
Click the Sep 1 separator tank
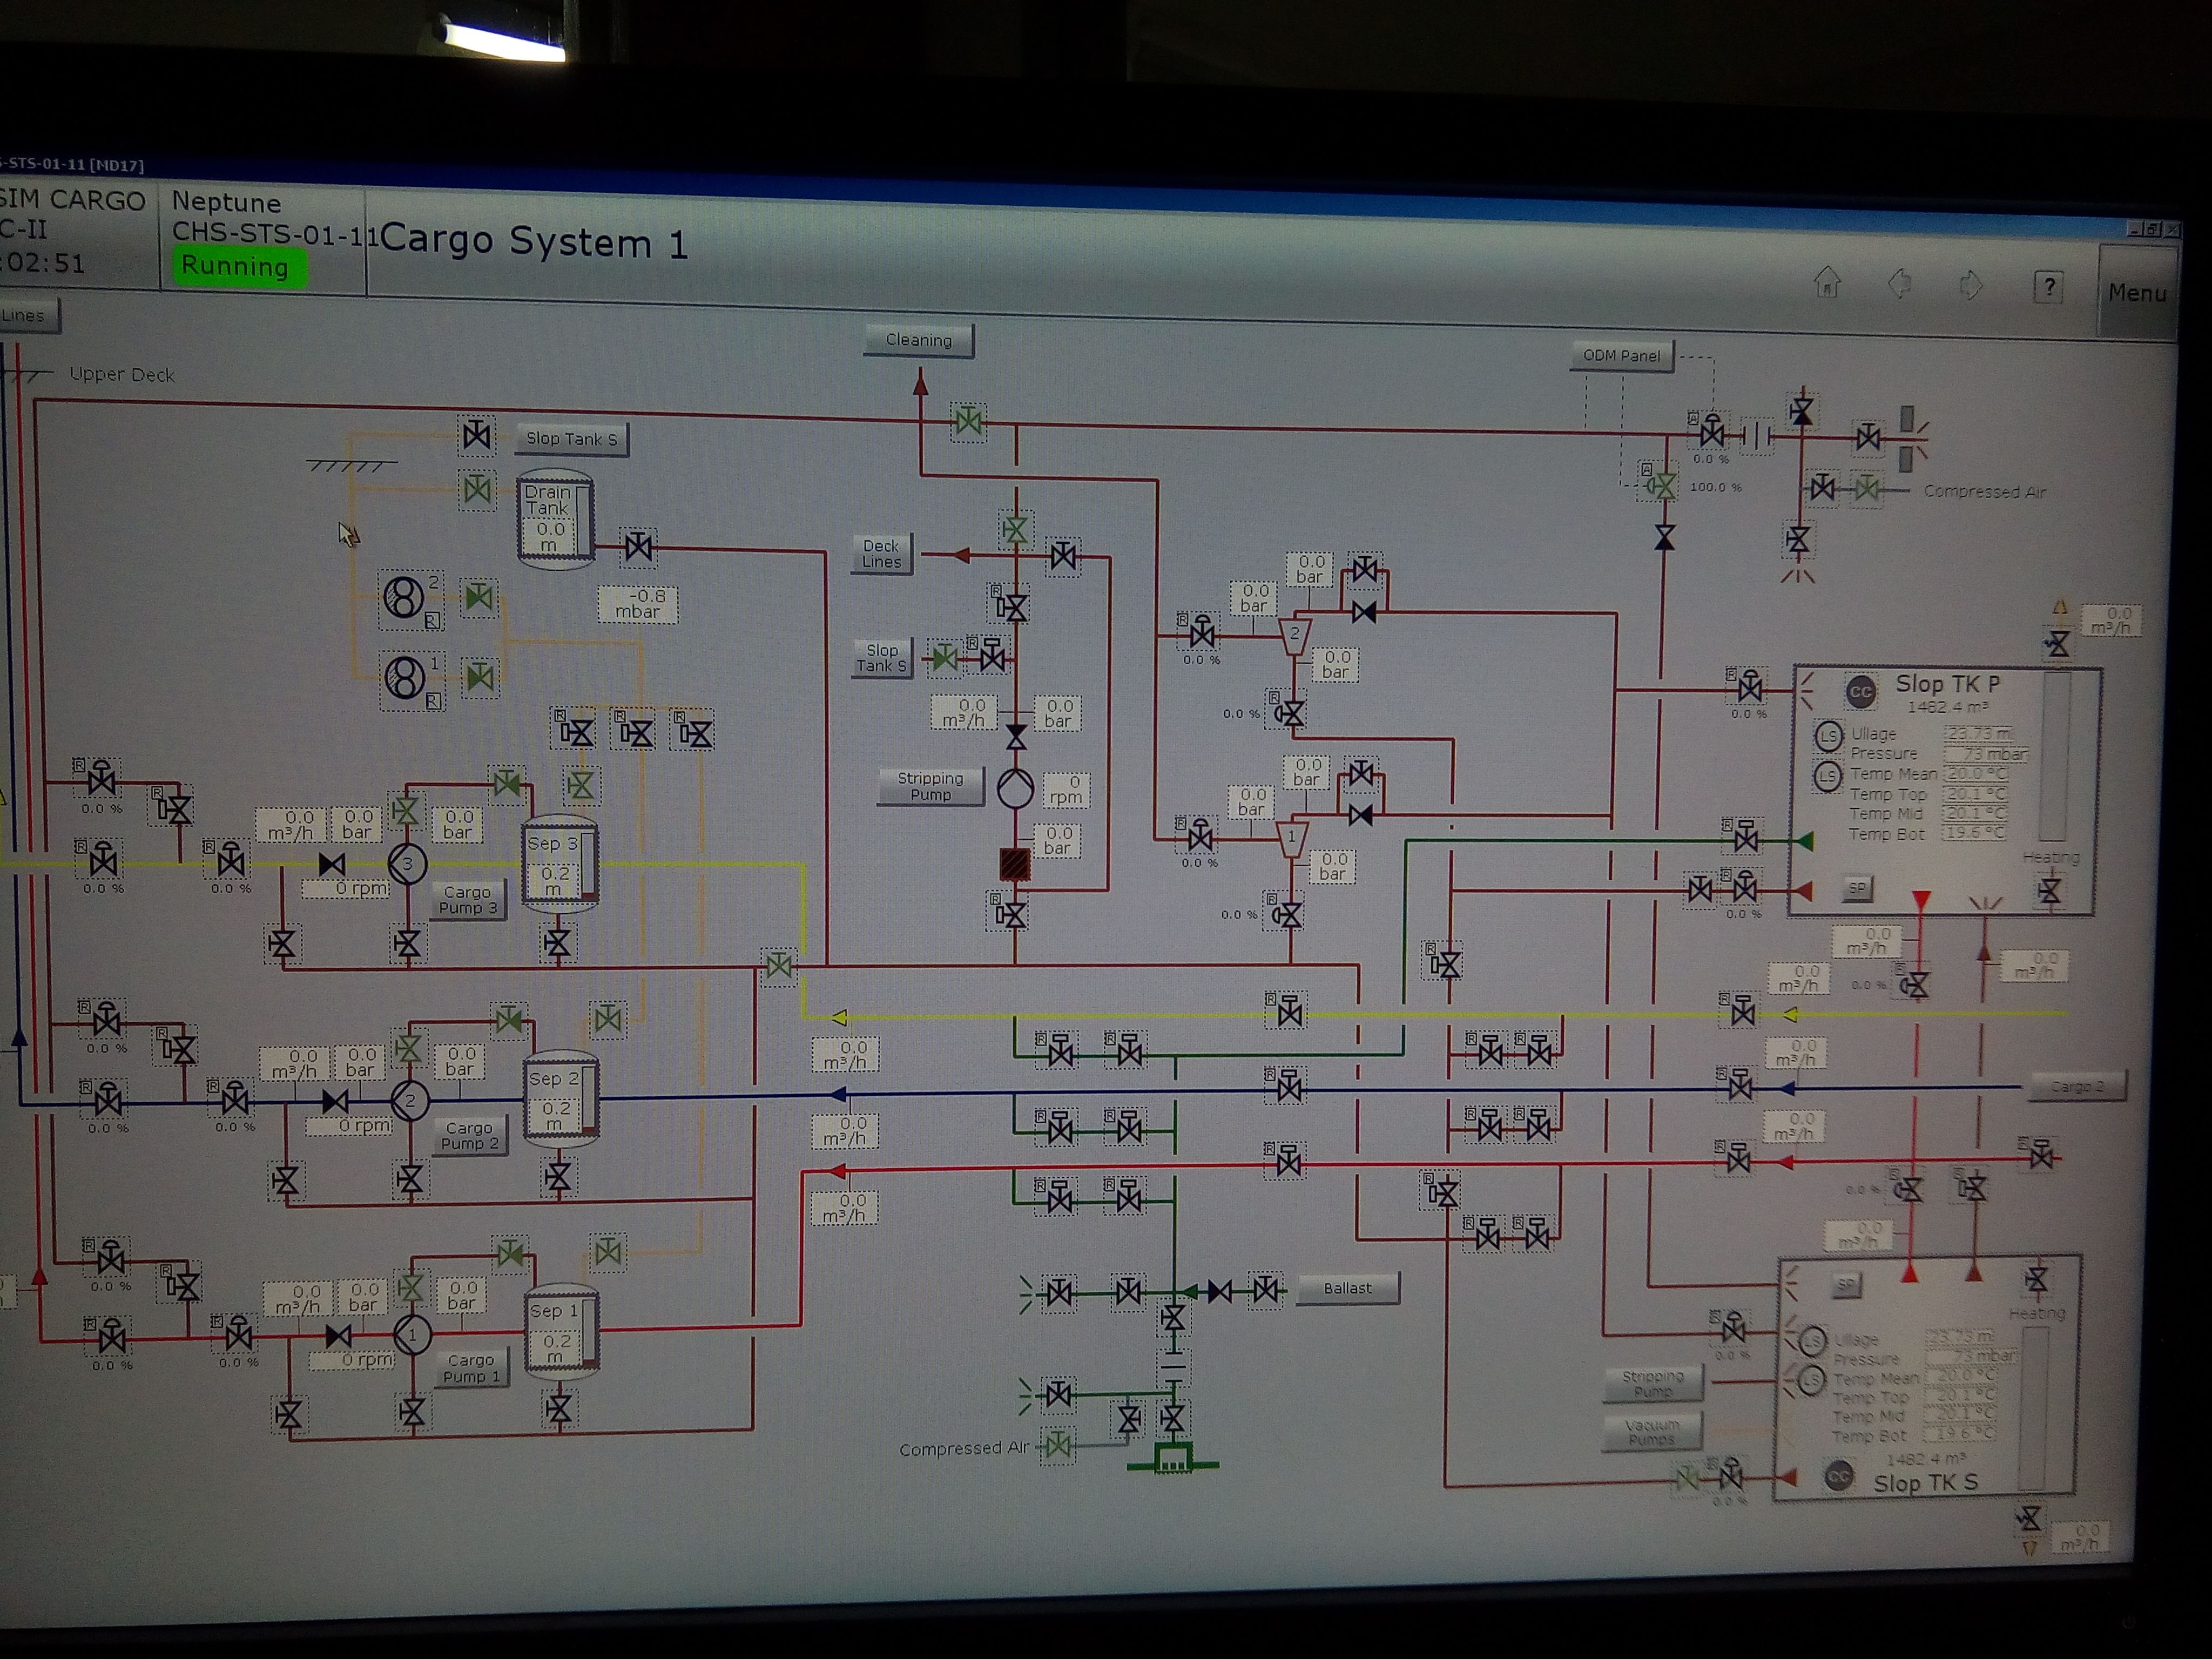click(562, 1332)
